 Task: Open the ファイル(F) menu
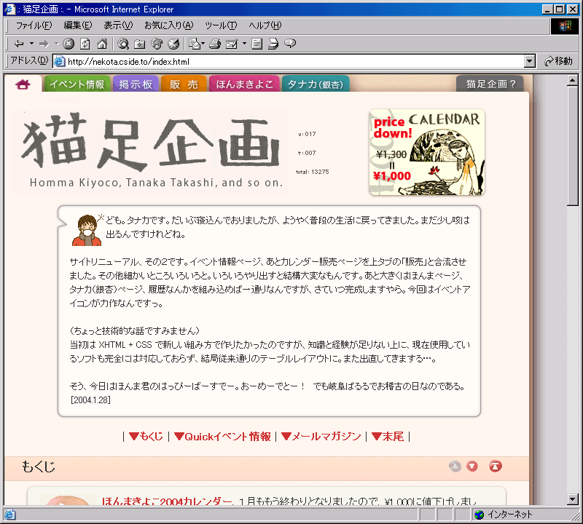pos(34,25)
